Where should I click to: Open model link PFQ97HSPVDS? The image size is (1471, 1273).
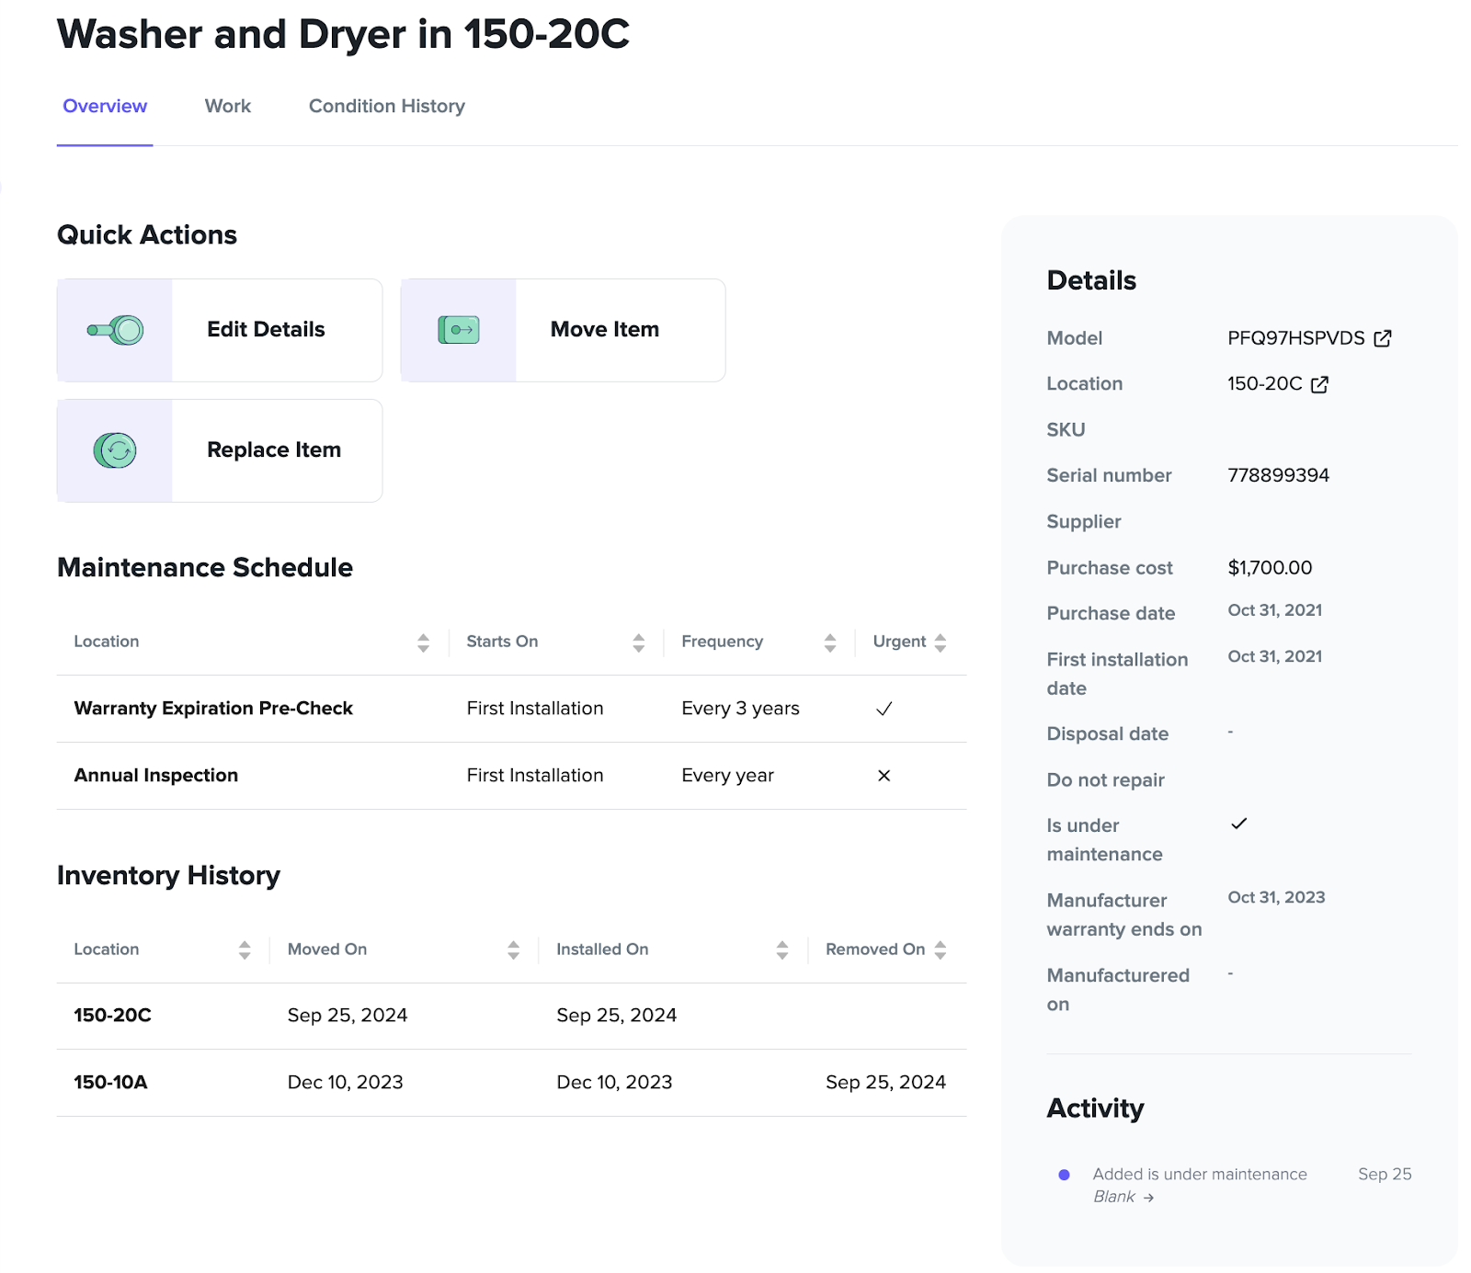(1295, 338)
